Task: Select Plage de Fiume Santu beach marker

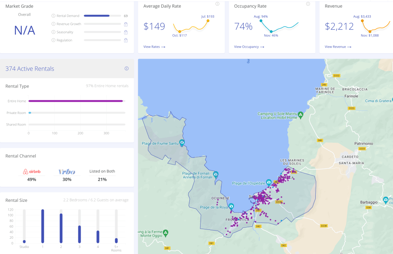Action: click(x=182, y=143)
